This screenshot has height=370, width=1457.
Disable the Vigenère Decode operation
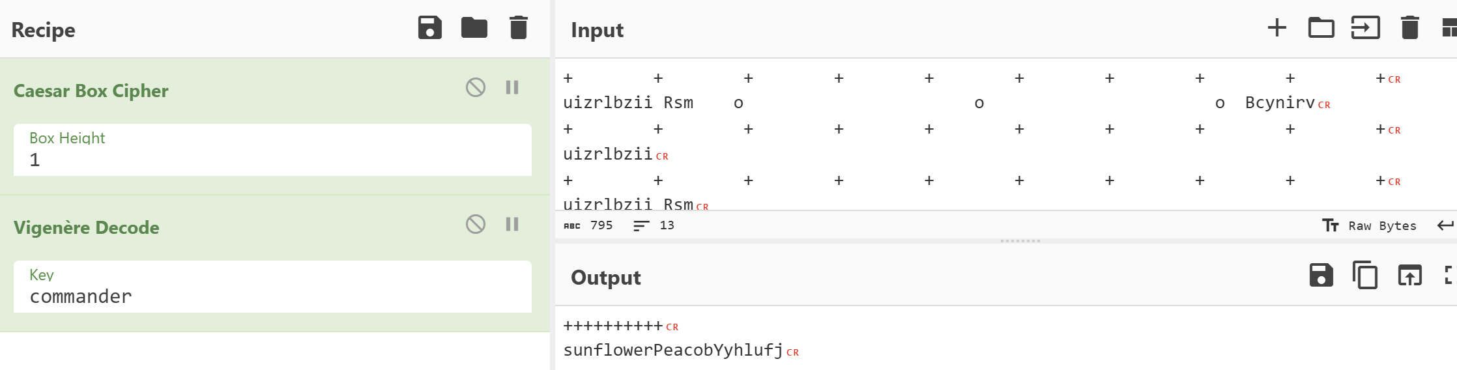[x=476, y=224]
